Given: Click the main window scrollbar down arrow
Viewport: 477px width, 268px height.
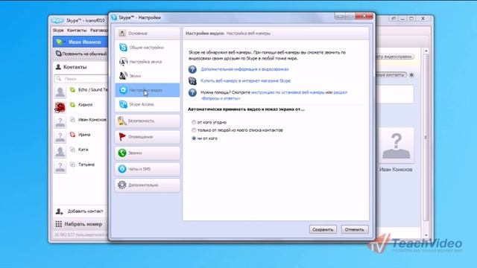Looking at the screenshot, I should (x=426, y=235).
